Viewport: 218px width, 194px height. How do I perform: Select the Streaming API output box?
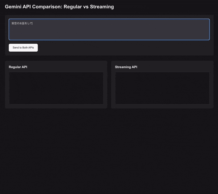coord(162,88)
